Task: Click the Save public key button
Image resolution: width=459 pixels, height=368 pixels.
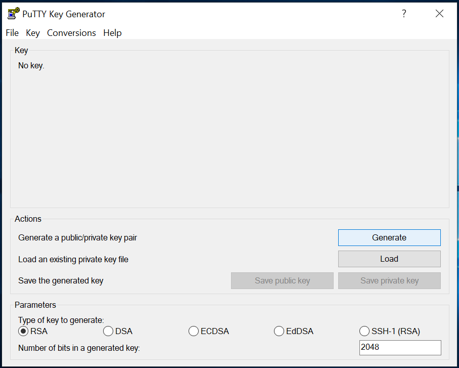Action: coord(282,280)
